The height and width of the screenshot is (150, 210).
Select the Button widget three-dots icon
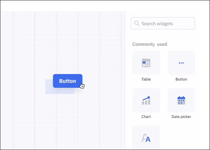[x=181, y=63]
